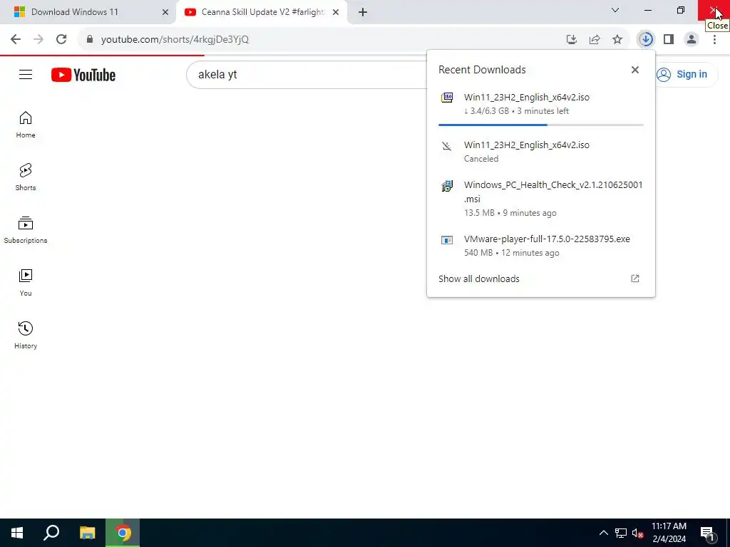Click Recent Downloads heading
Screen dimensions: 730x547
tap(482, 70)
